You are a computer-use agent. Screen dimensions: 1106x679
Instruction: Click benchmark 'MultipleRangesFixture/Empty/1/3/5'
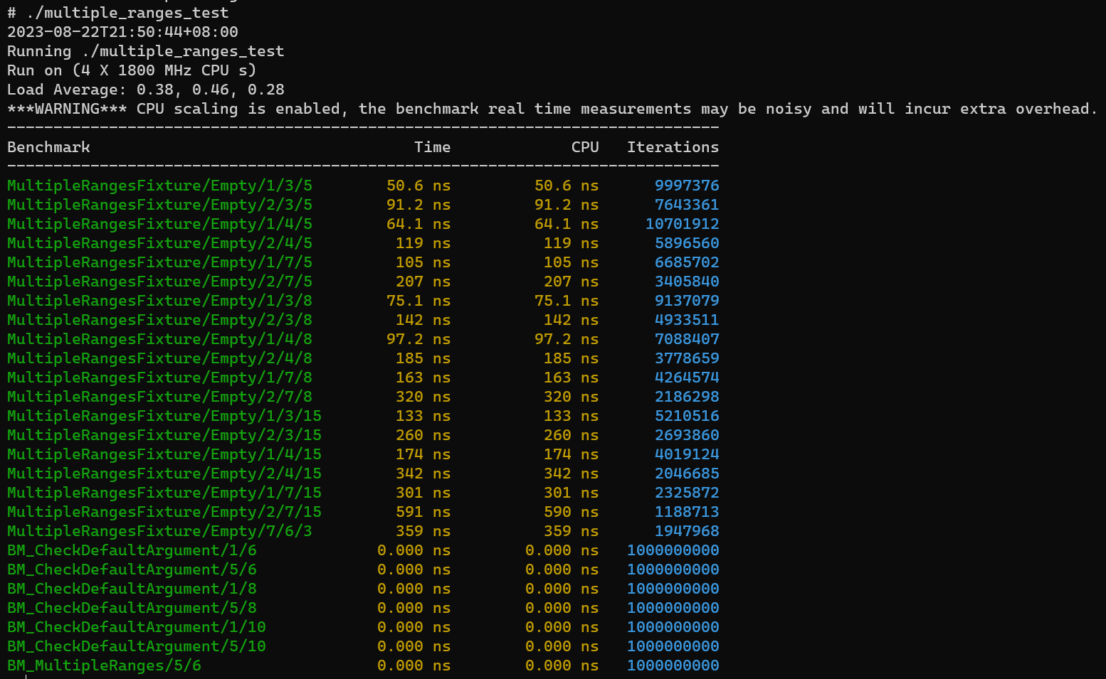159,186
